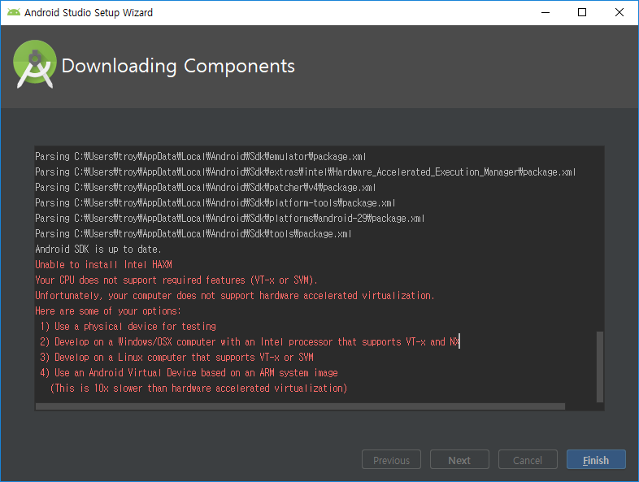Click the '10x slower than hardware accelerated' line
The image size is (639, 482).
coord(198,389)
